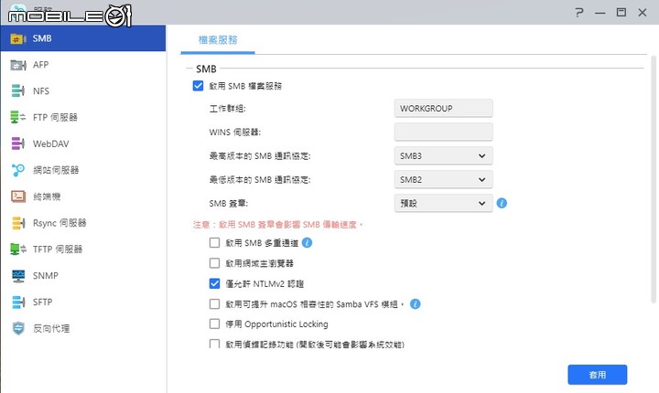Click the 網站伺服器 icon
The width and height of the screenshot is (659, 393).
pos(17,170)
